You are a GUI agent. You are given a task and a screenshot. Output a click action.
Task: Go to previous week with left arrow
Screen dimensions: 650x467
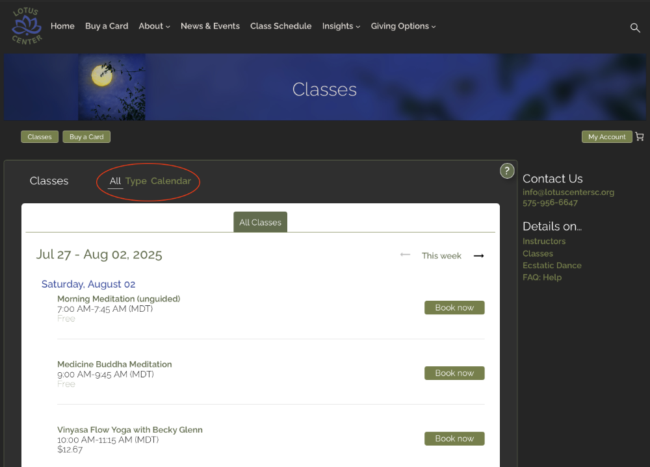point(406,255)
